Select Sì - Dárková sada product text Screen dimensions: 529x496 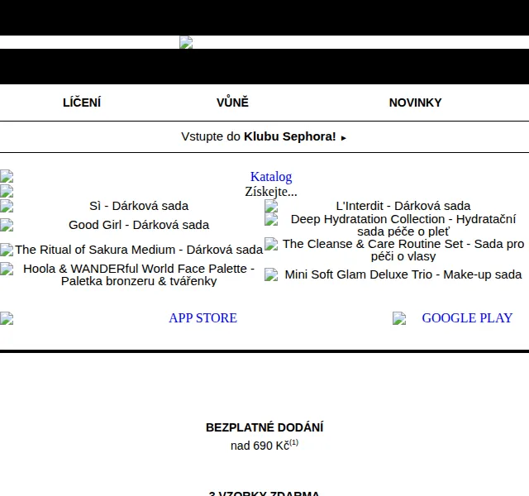pyautogui.click(x=139, y=206)
